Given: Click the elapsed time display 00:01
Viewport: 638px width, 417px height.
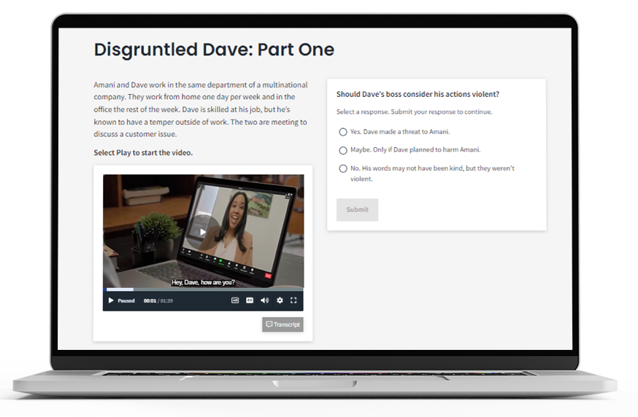Looking at the screenshot, I should click(150, 300).
